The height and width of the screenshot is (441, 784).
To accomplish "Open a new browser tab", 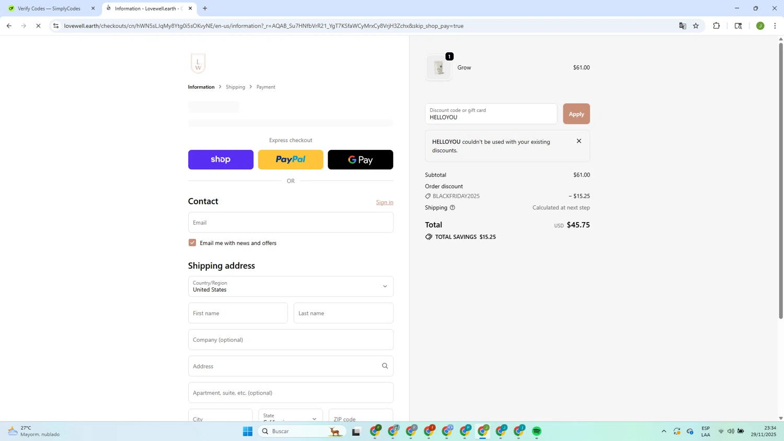I will [x=205, y=8].
